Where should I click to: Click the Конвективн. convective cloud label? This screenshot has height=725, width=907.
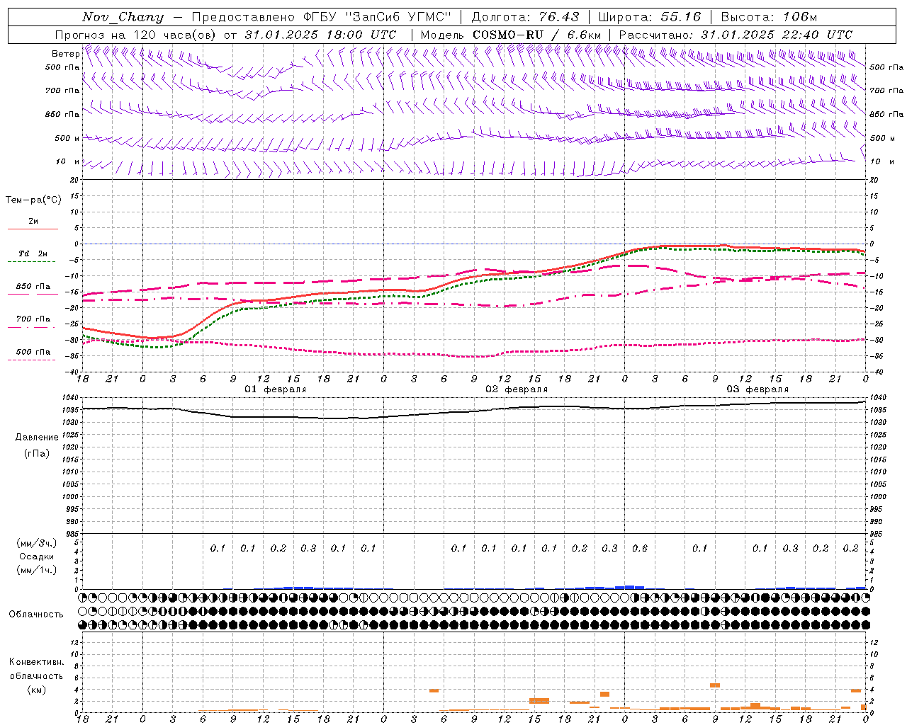tap(36, 662)
